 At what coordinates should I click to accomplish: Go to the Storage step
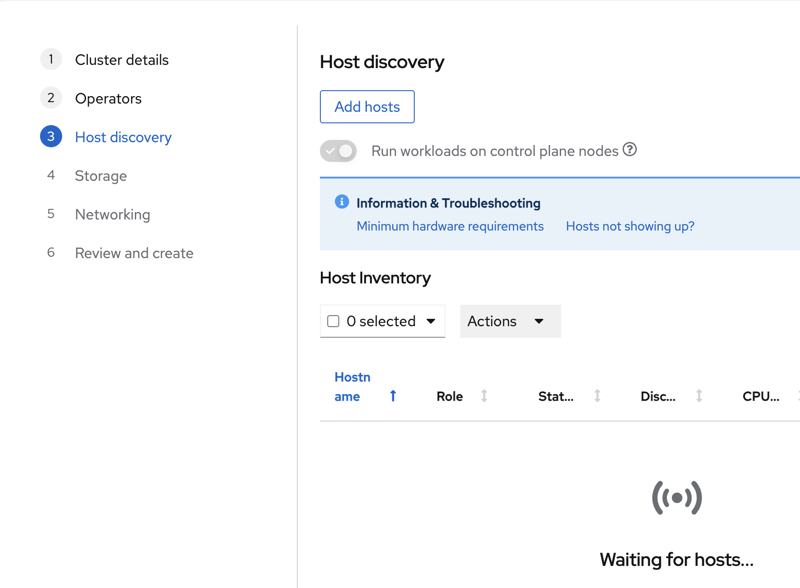(100, 176)
